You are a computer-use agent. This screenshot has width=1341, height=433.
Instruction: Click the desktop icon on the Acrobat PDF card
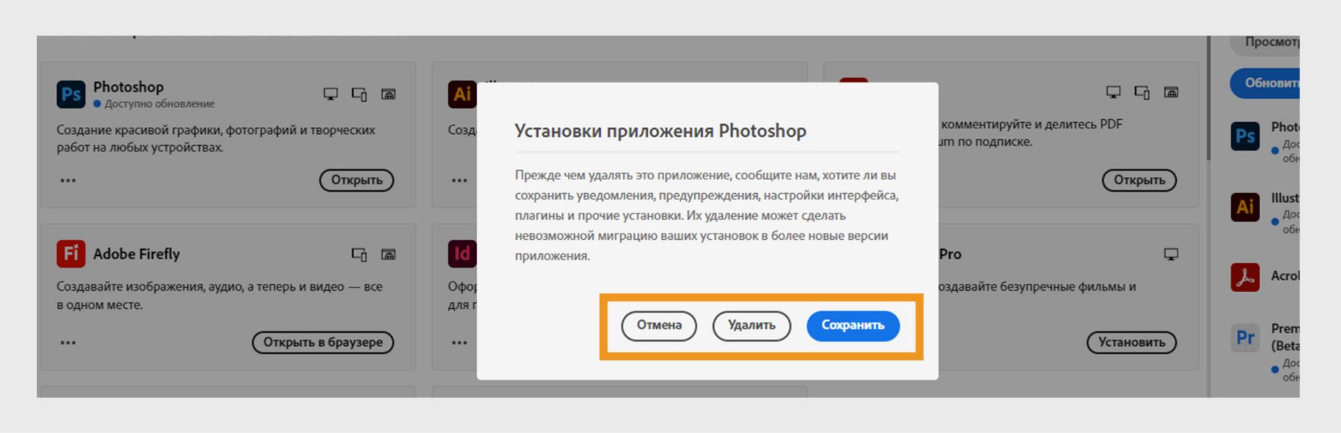(x=1113, y=92)
